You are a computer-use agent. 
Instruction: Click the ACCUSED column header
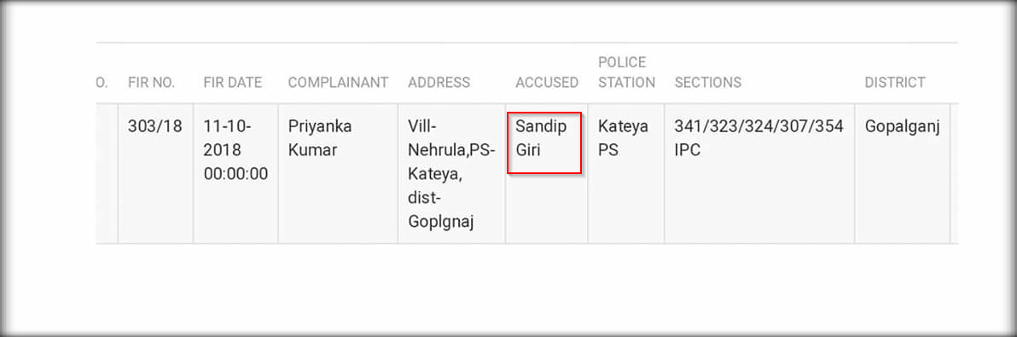click(x=547, y=82)
